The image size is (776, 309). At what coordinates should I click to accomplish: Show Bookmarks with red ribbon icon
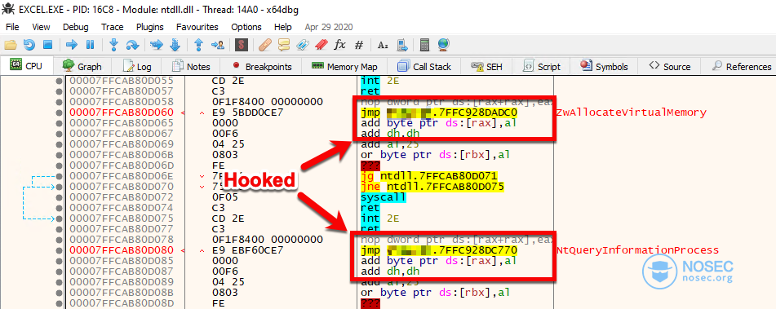click(x=321, y=45)
